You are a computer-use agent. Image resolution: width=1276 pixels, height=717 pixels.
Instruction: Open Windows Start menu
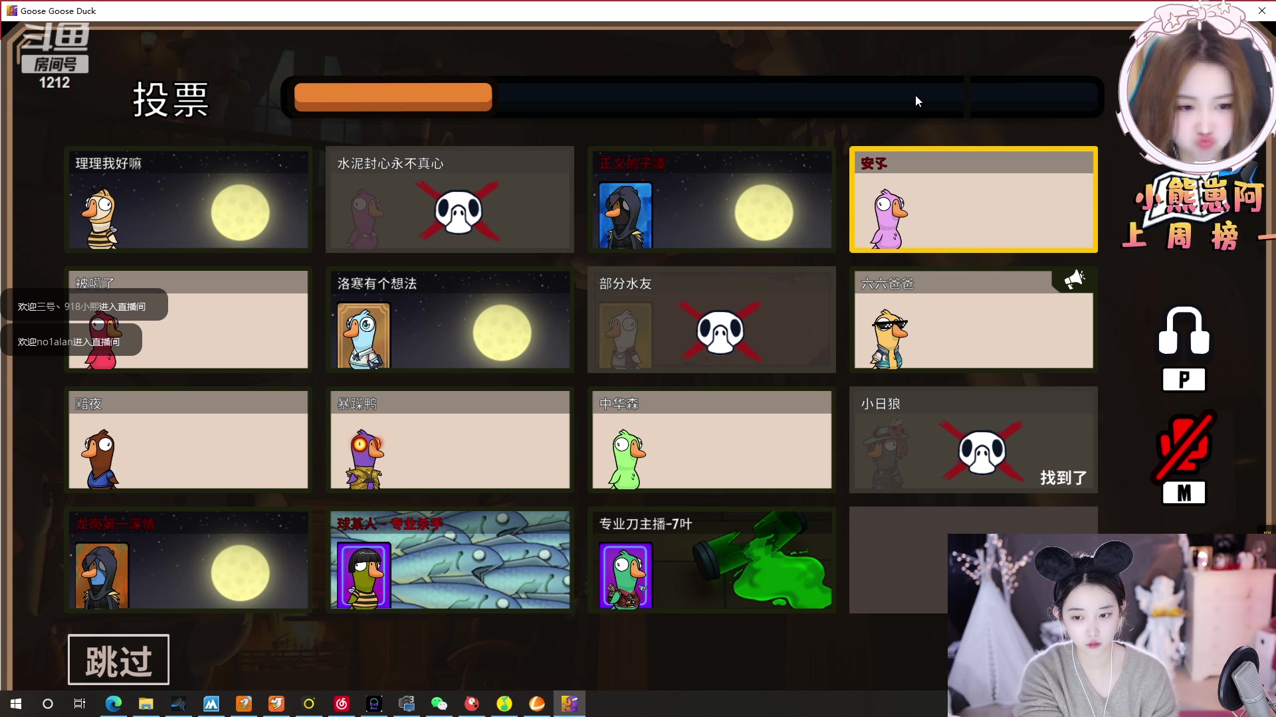[x=16, y=704]
